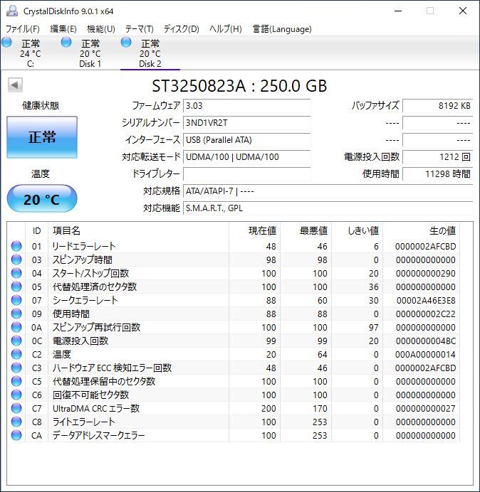Click the interface field USB (Parallel ATA)

[246, 139]
